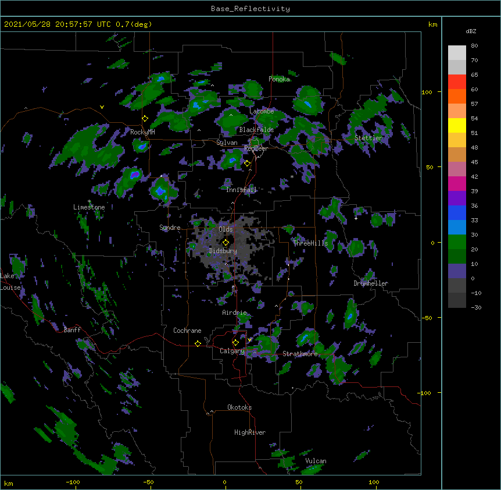Pick the lightest gray swatch atop the legend

(x=457, y=52)
